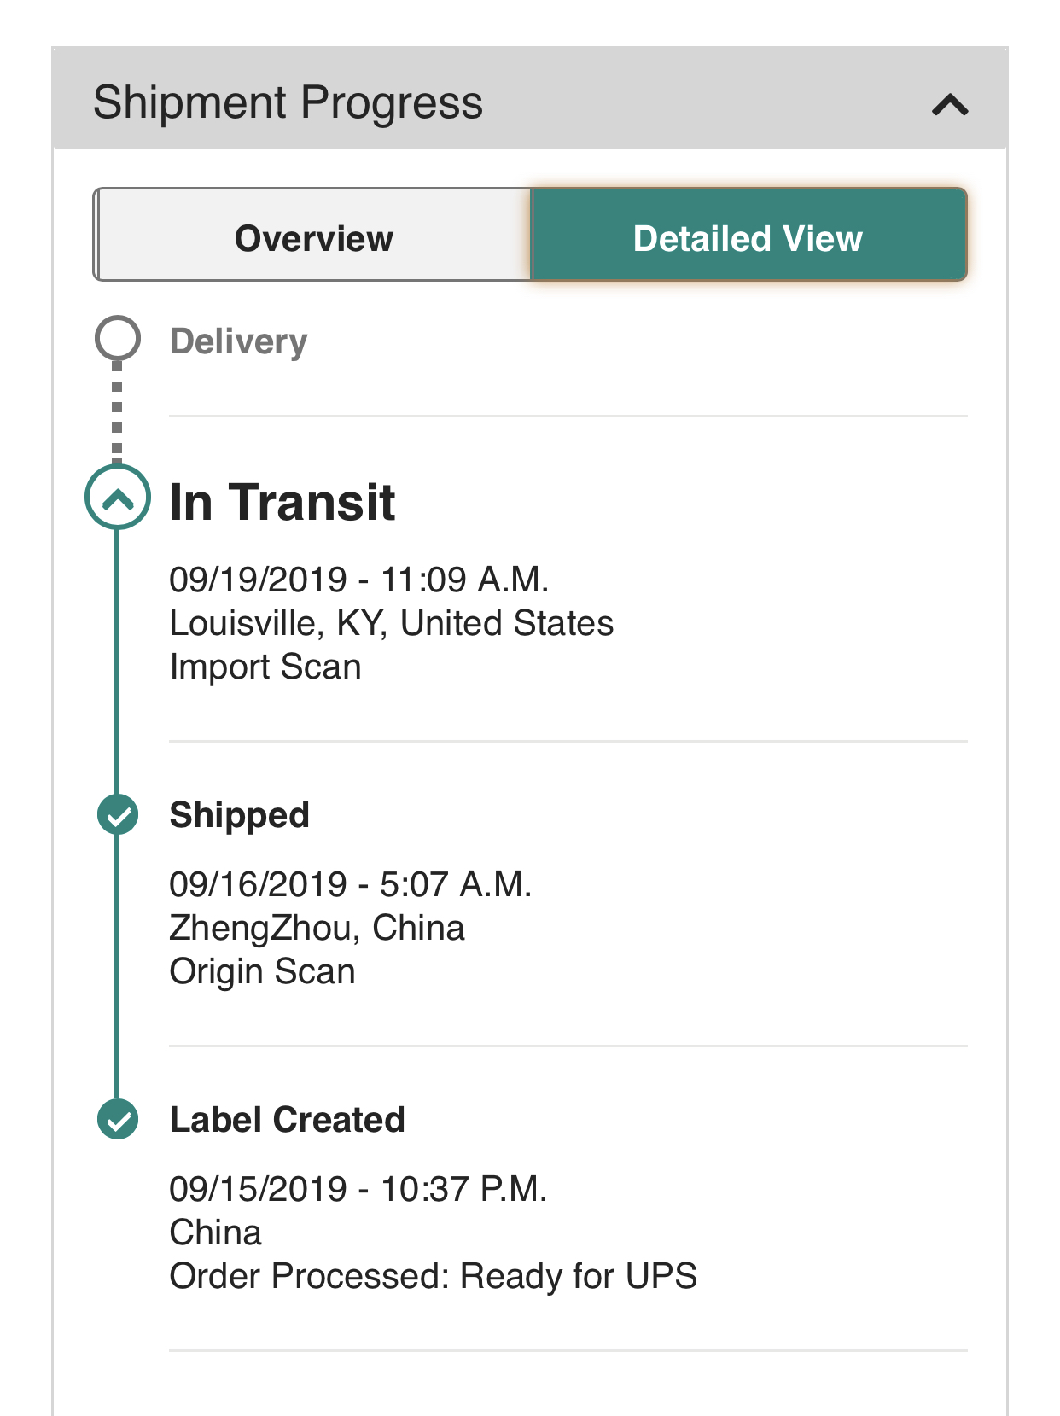The width and height of the screenshot is (1060, 1416).
Task: Click the Shipment Progress header title
Action: click(288, 102)
